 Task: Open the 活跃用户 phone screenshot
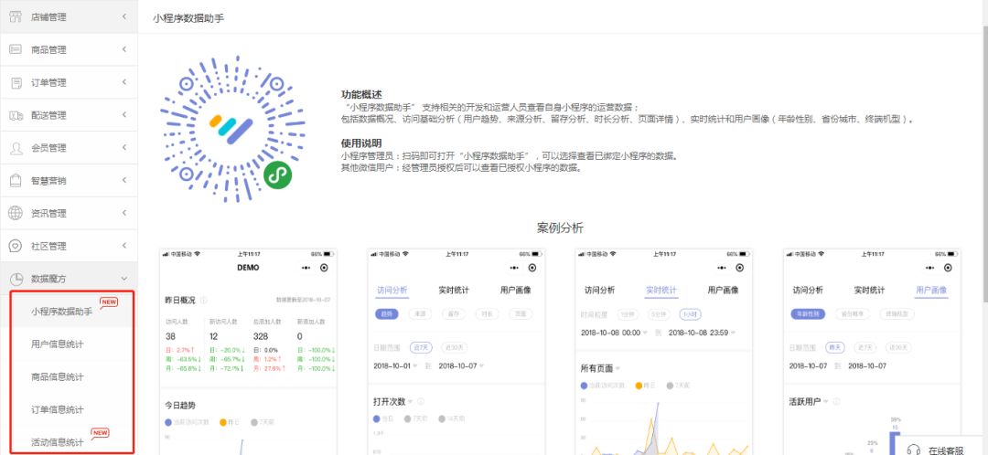click(872, 351)
